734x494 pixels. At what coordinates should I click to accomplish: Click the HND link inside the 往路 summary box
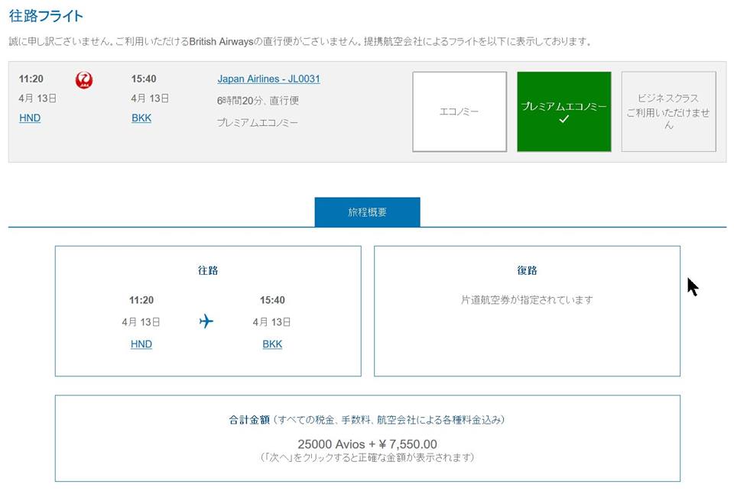click(x=141, y=344)
